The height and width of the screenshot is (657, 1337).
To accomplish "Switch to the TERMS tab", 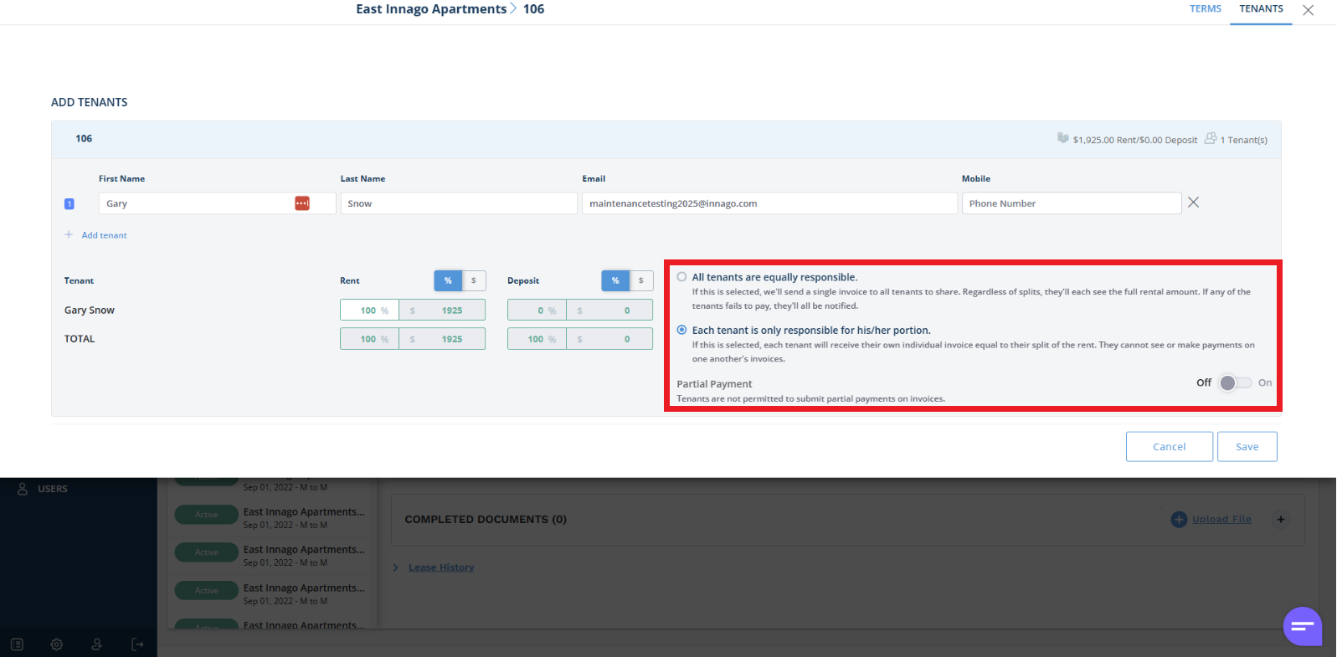I will 1205,9.
